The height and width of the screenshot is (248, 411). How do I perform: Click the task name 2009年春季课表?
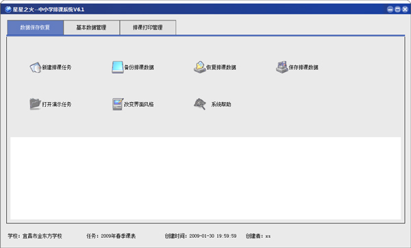119,236
